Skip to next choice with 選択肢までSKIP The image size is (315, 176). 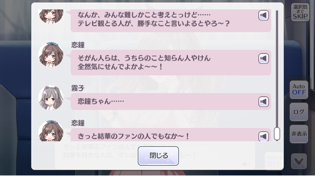click(300, 12)
